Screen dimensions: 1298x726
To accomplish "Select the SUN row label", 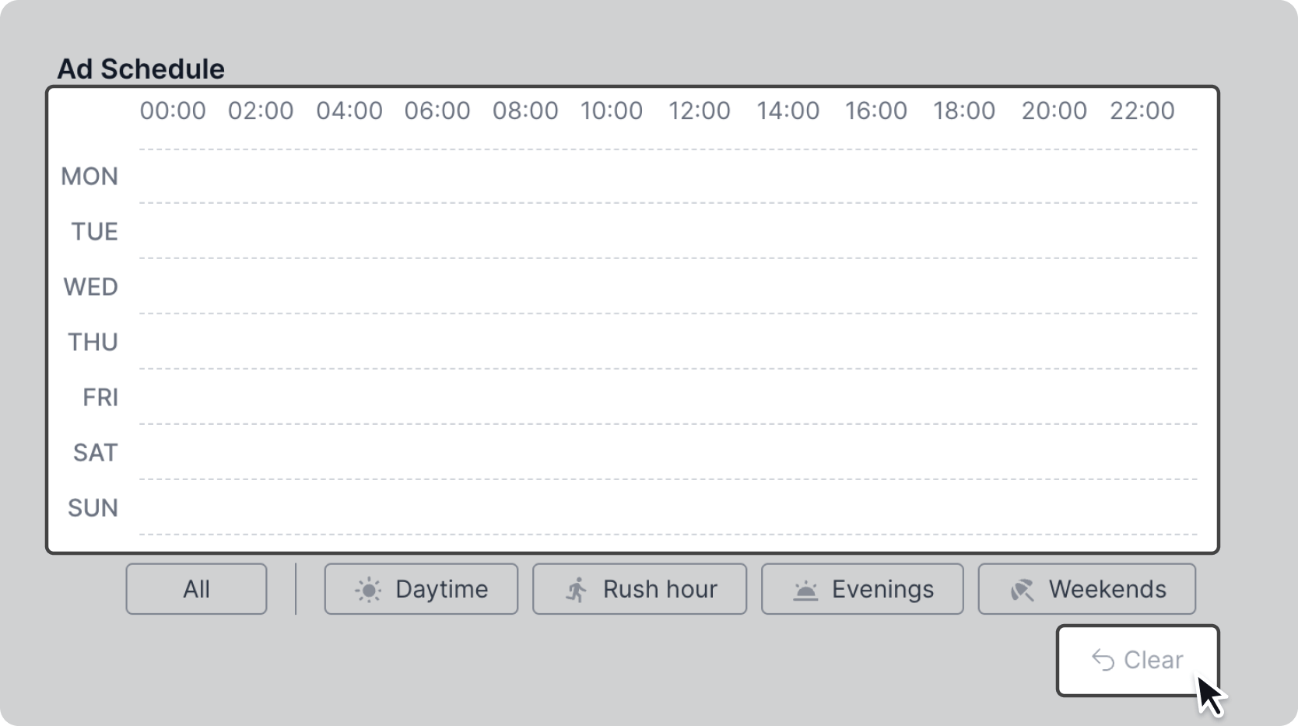I will (x=93, y=508).
